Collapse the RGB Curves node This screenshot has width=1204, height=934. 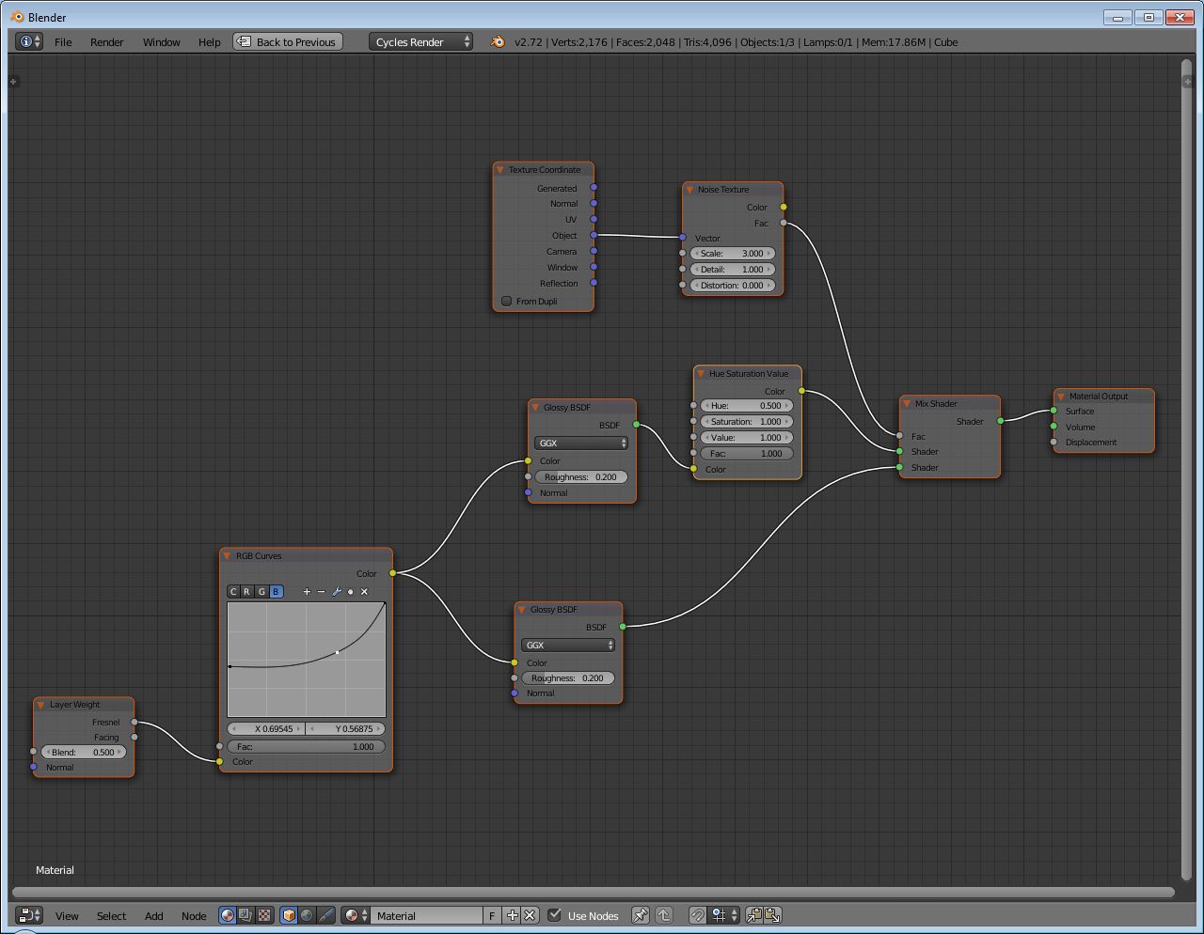(227, 556)
